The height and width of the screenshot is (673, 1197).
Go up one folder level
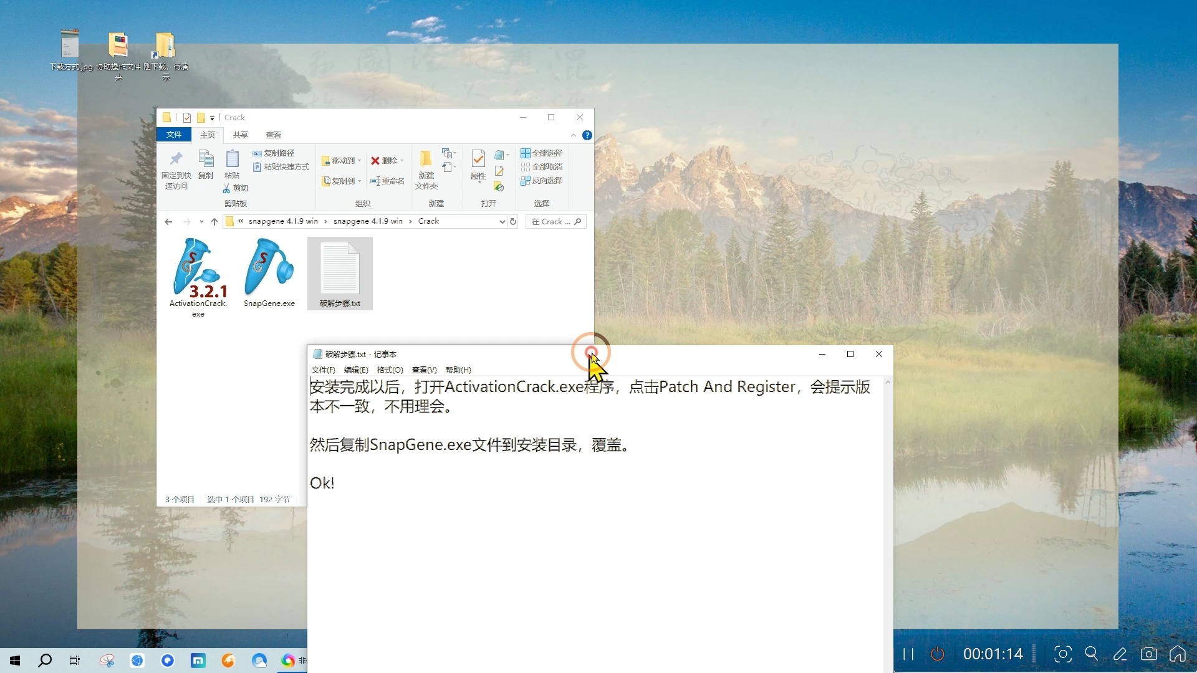tap(214, 222)
